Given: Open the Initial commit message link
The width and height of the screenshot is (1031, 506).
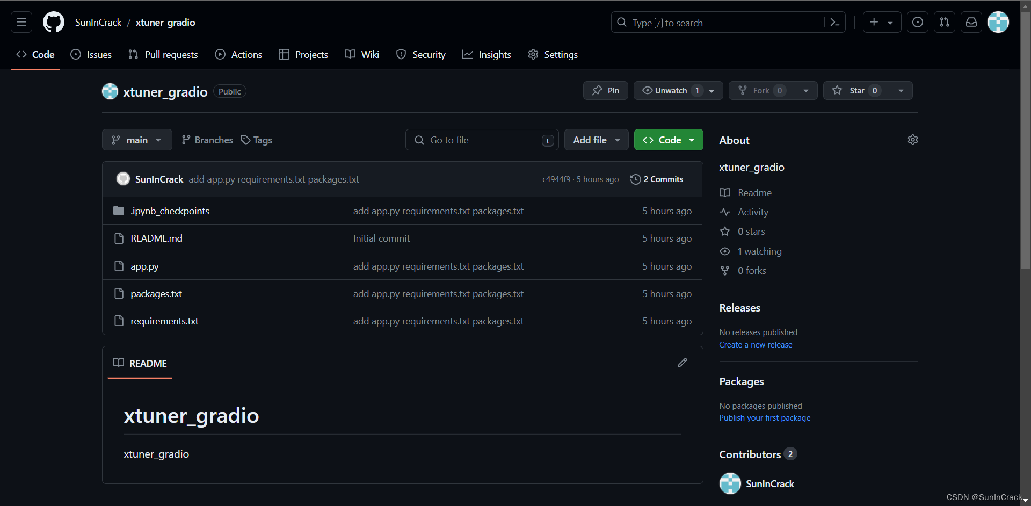Looking at the screenshot, I should [381, 238].
